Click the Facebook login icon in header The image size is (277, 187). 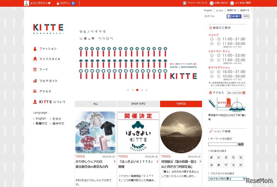click(73, 3)
